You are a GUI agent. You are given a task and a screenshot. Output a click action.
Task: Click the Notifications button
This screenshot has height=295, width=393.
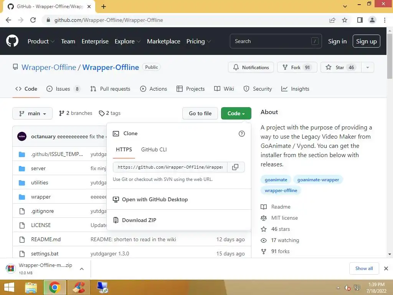(x=251, y=68)
